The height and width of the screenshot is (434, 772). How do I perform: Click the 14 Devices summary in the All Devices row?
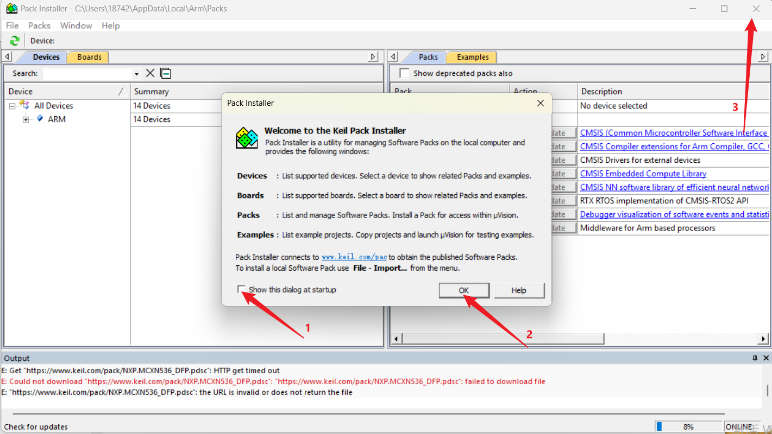pyautogui.click(x=152, y=106)
